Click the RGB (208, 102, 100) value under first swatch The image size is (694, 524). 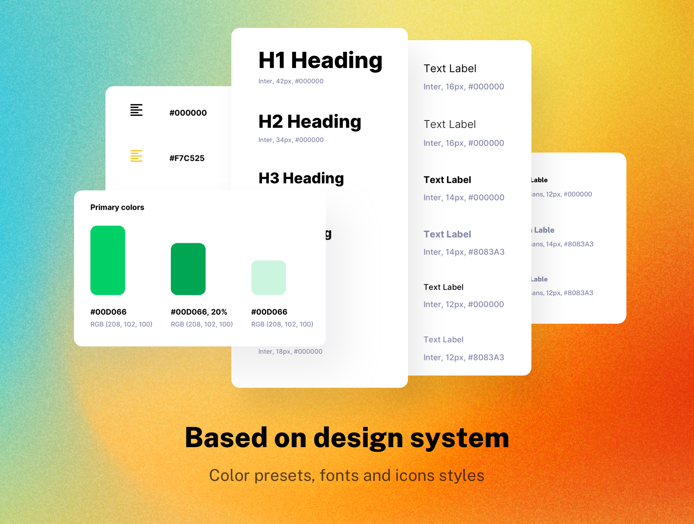(x=121, y=324)
